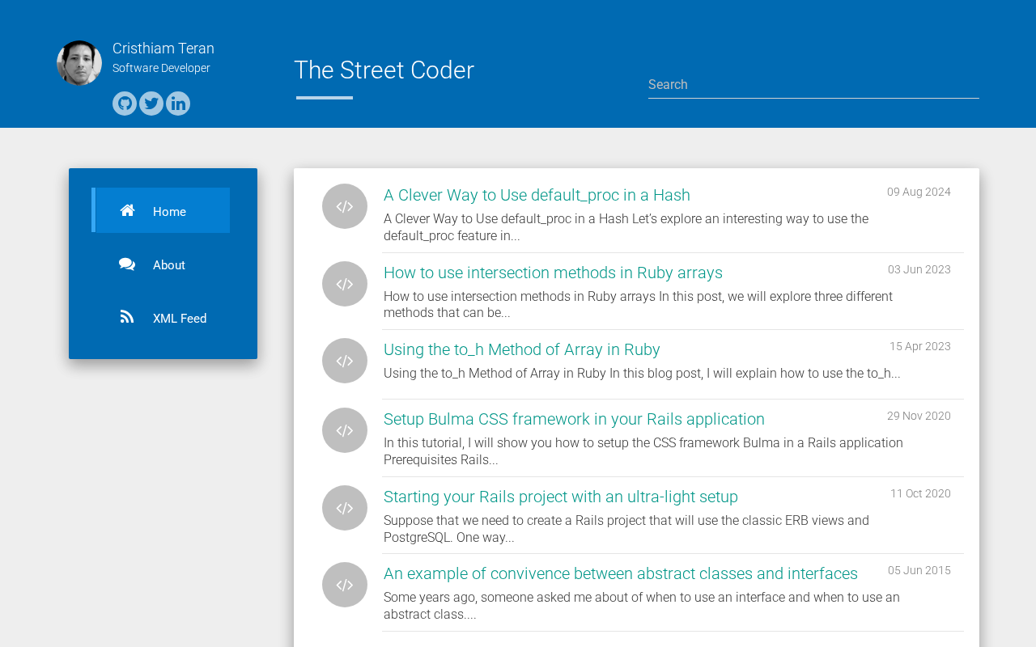Open 'A Clever Way to Use default_proc' post
Screen dimensions: 1036x647
pyautogui.click(x=537, y=195)
